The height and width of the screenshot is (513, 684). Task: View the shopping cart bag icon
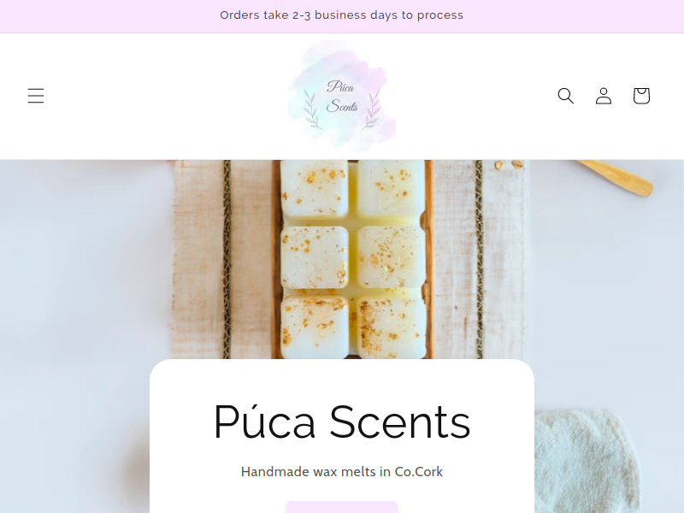641,96
